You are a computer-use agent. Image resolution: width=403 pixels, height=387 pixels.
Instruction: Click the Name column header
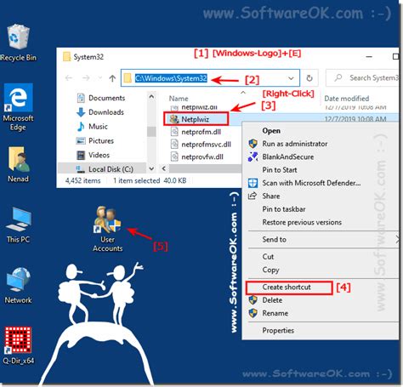[x=179, y=99]
